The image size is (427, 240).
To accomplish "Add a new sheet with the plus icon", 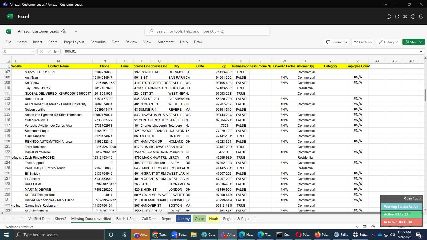I will tap(256, 219).
